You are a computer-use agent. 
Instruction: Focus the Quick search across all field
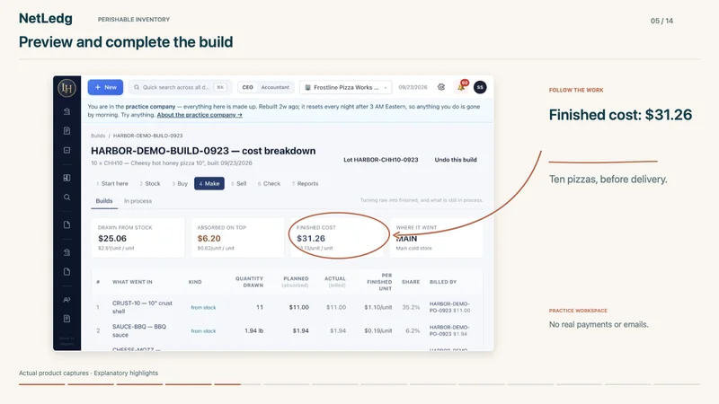[x=181, y=87]
